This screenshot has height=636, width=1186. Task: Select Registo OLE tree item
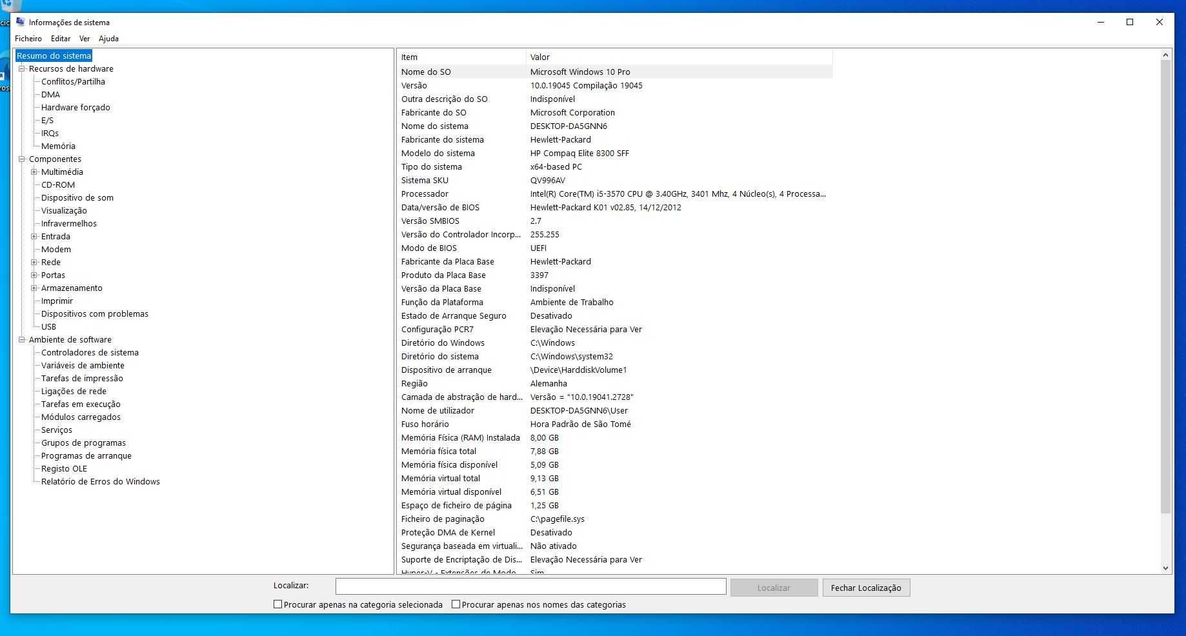(x=64, y=468)
